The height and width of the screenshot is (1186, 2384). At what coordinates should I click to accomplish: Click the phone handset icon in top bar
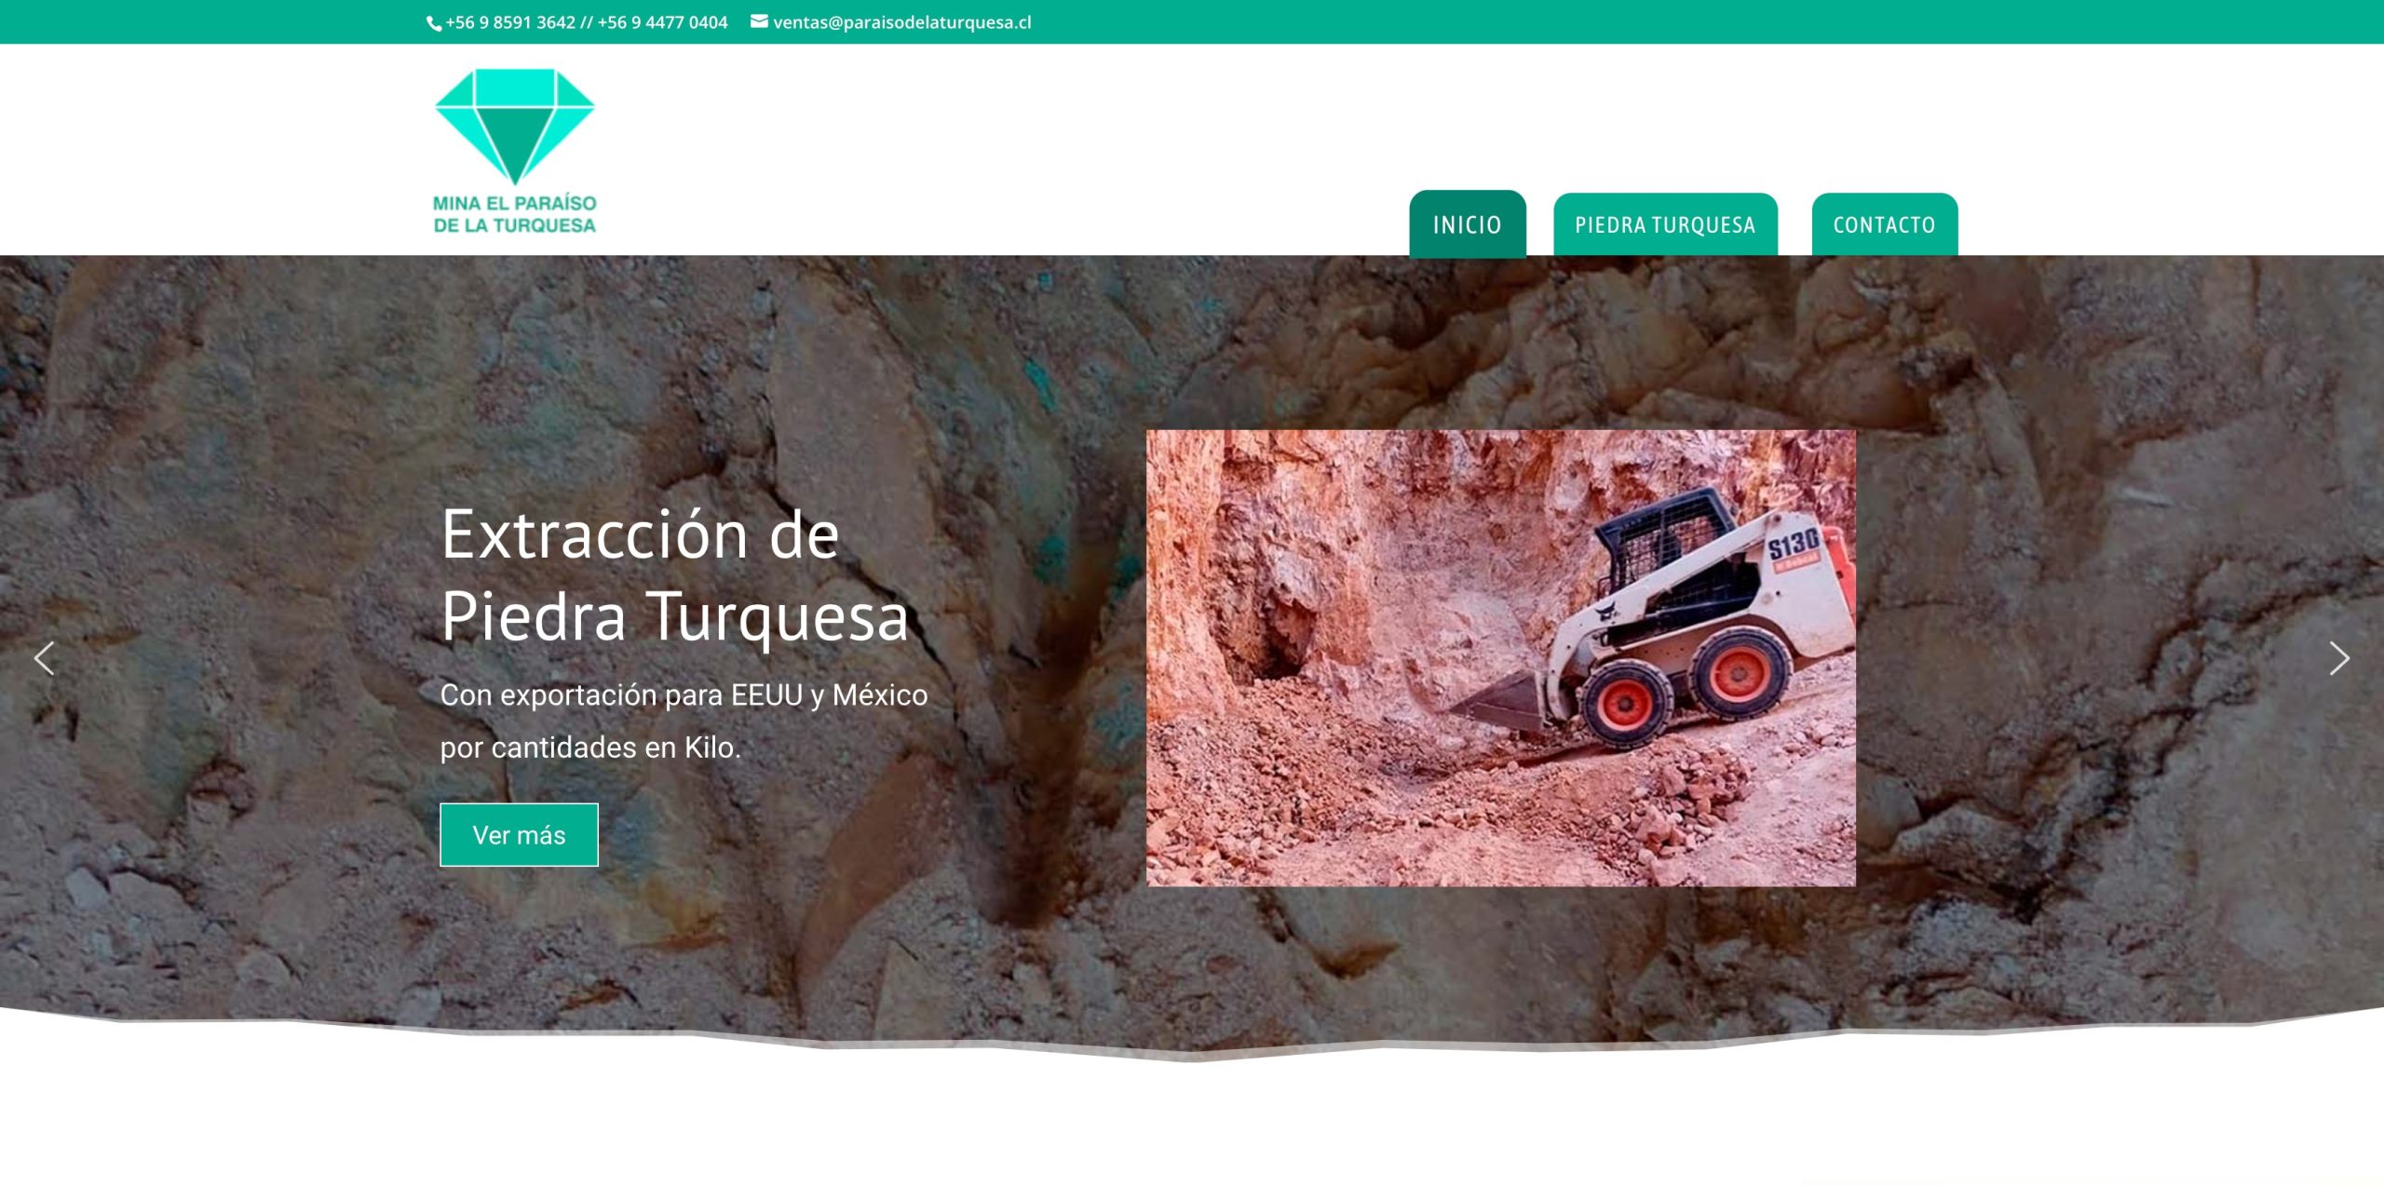[x=434, y=23]
